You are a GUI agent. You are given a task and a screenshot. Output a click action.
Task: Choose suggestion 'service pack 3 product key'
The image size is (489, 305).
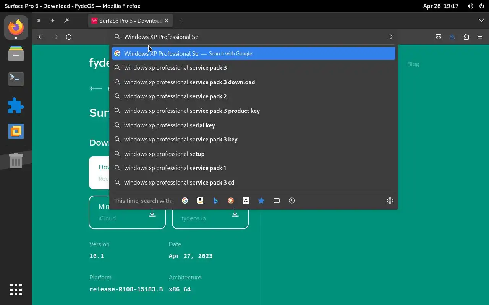pos(254,111)
